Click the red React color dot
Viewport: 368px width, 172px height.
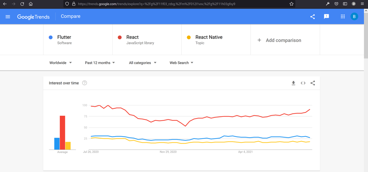coord(120,37)
